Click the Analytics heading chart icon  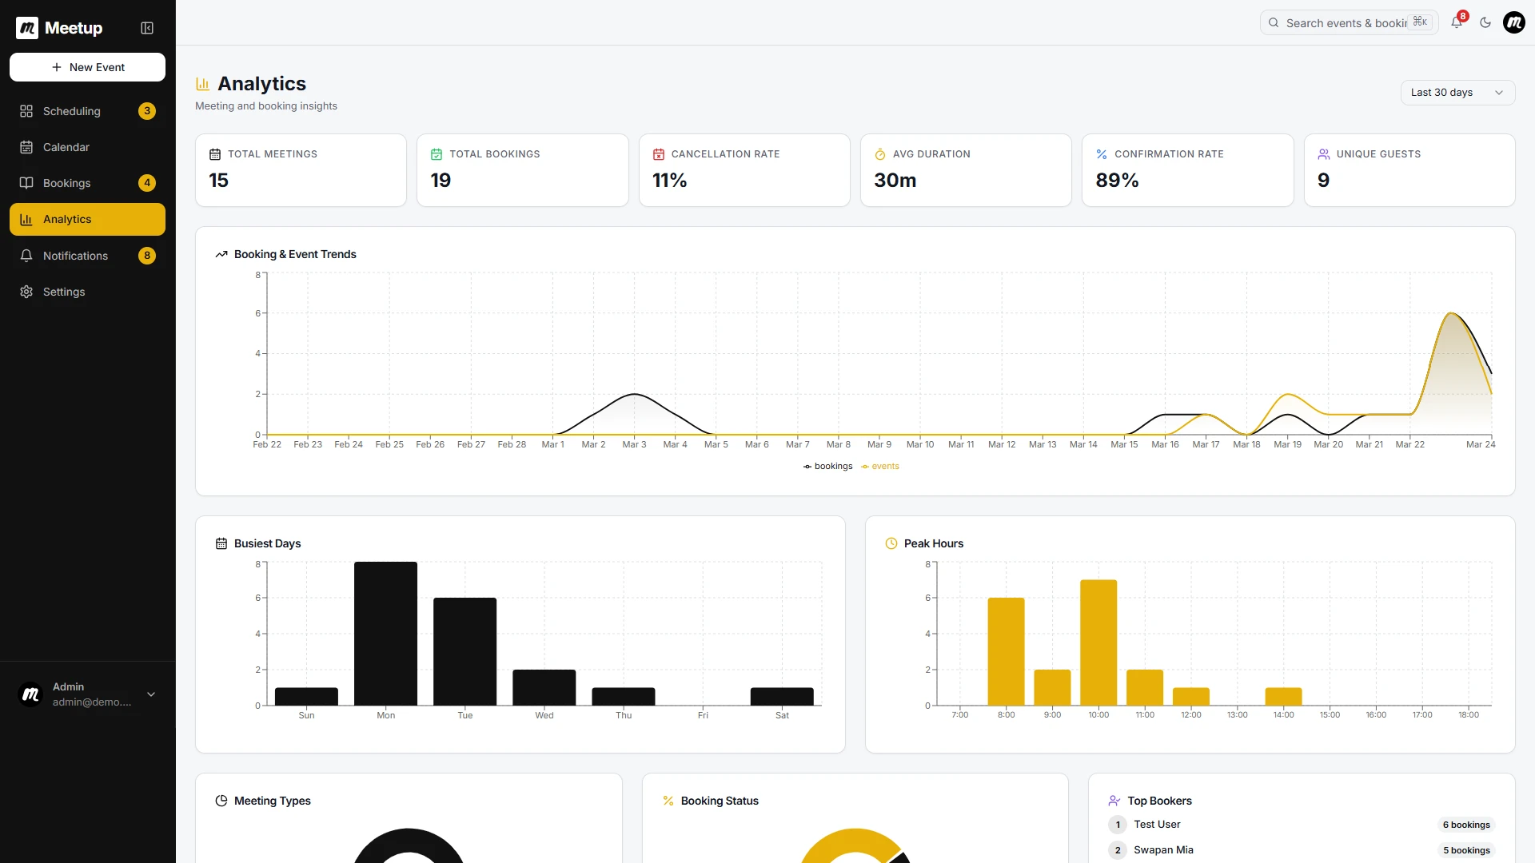coord(203,84)
